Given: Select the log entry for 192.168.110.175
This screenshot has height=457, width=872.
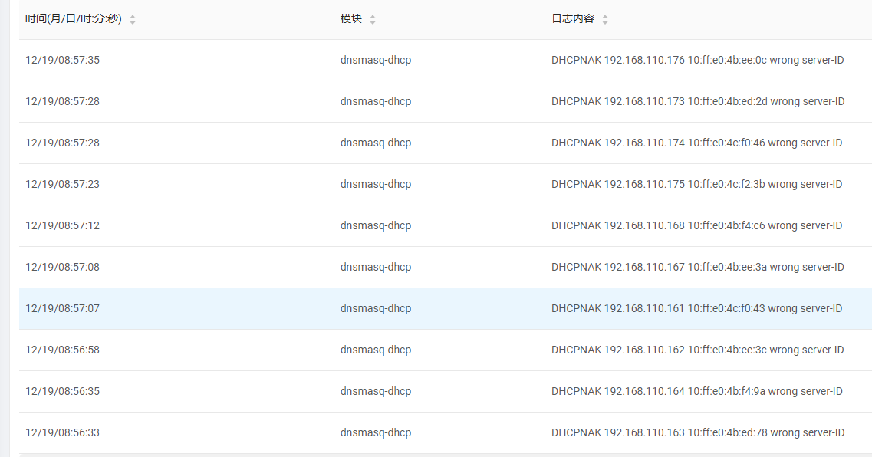Looking at the screenshot, I should coord(696,185).
